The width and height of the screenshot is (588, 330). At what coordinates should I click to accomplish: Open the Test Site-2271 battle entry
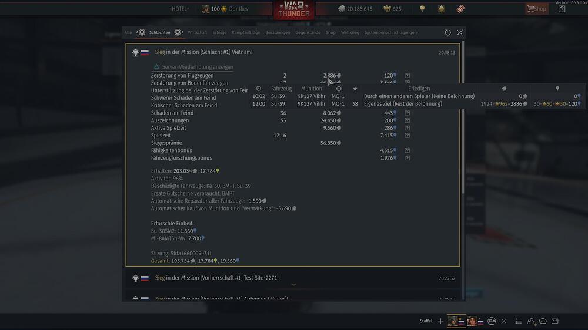click(x=293, y=278)
